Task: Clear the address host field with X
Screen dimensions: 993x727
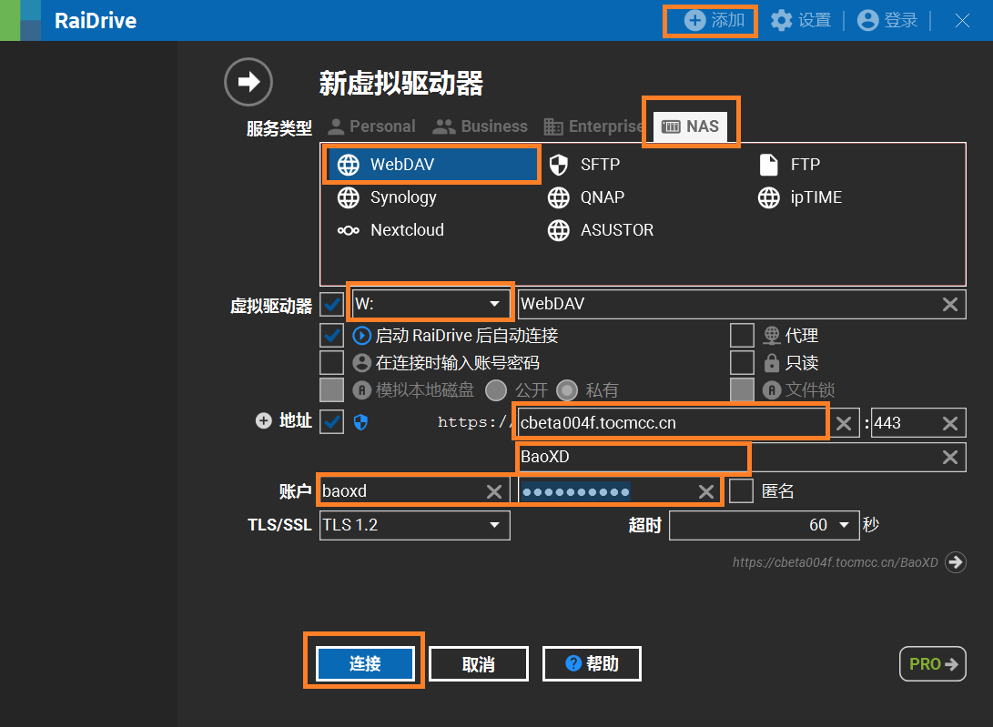Action: 844,423
